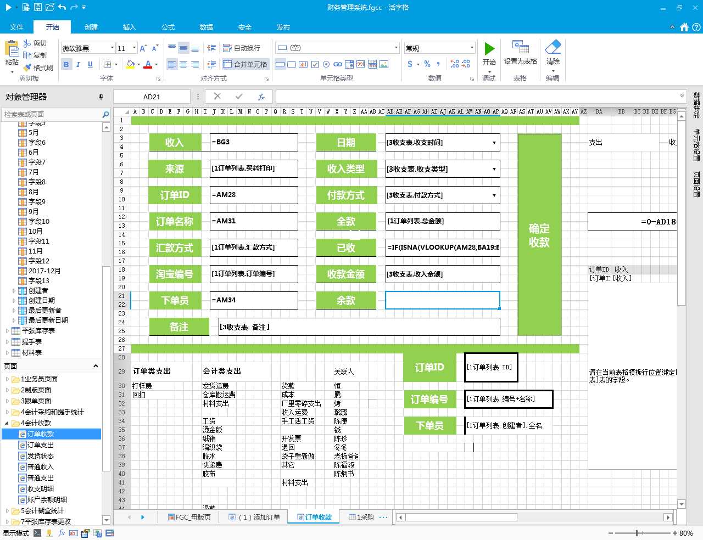Click the 清除 (clear) eraser button

point(553,53)
